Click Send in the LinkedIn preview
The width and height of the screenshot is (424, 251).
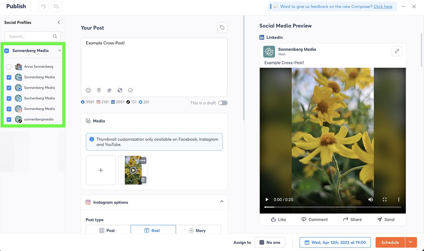386,220
